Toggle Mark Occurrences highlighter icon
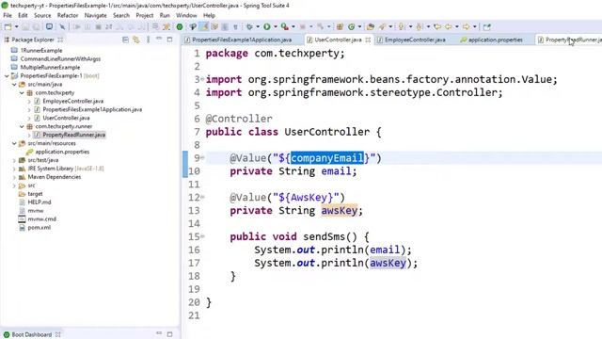The height and width of the screenshot is (339, 602). (205, 27)
